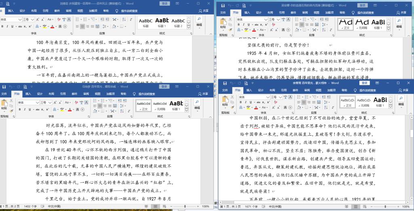414x211 pixels.
Task: Open 视图 tab in 刘倩芸 window
Action: coord(80,11)
